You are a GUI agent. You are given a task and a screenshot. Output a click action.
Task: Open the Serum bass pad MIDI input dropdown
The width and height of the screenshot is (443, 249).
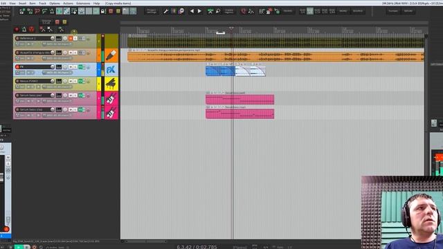(57, 101)
